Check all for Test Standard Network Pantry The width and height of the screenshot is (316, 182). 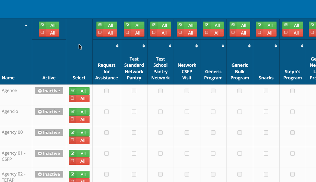(x=134, y=25)
